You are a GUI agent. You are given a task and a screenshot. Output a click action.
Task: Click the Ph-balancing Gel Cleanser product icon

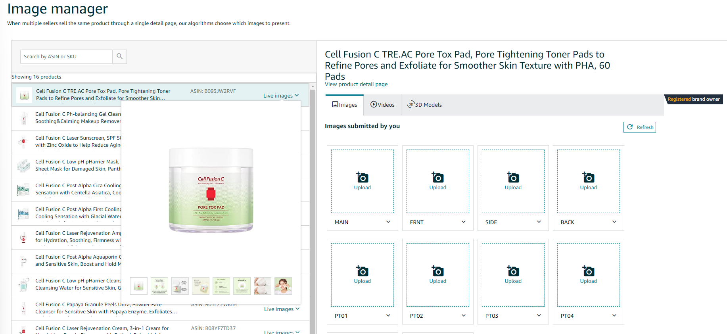(x=23, y=118)
